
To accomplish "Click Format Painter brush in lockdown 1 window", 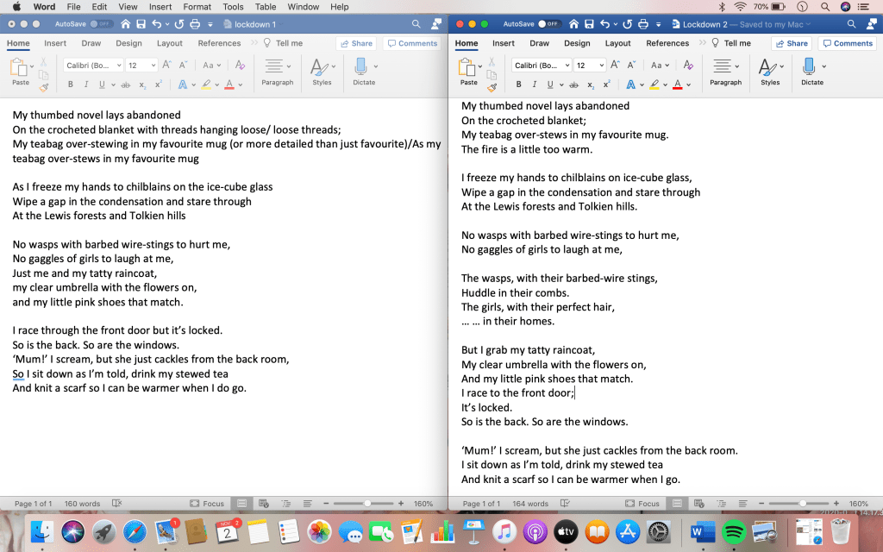I will (x=44, y=86).
